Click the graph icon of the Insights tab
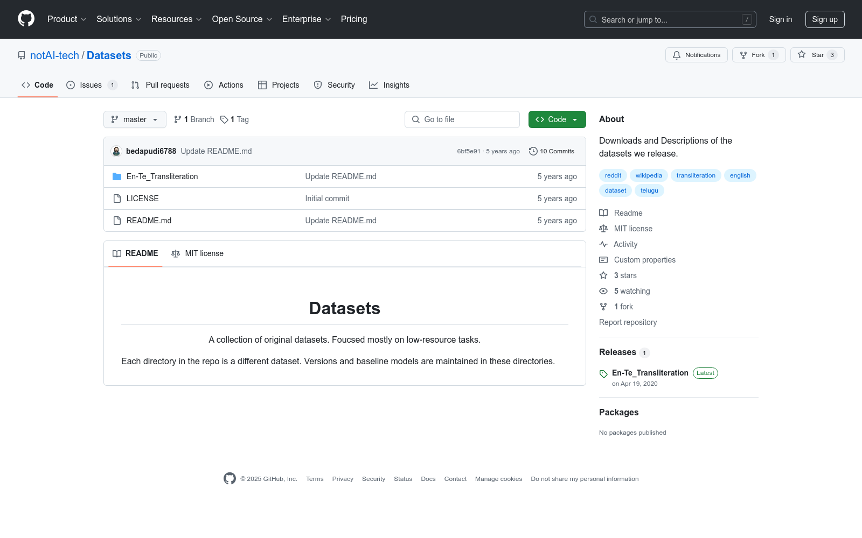This screenshot has width=862, height=538. pyautogui.click(x=373, y=85)
